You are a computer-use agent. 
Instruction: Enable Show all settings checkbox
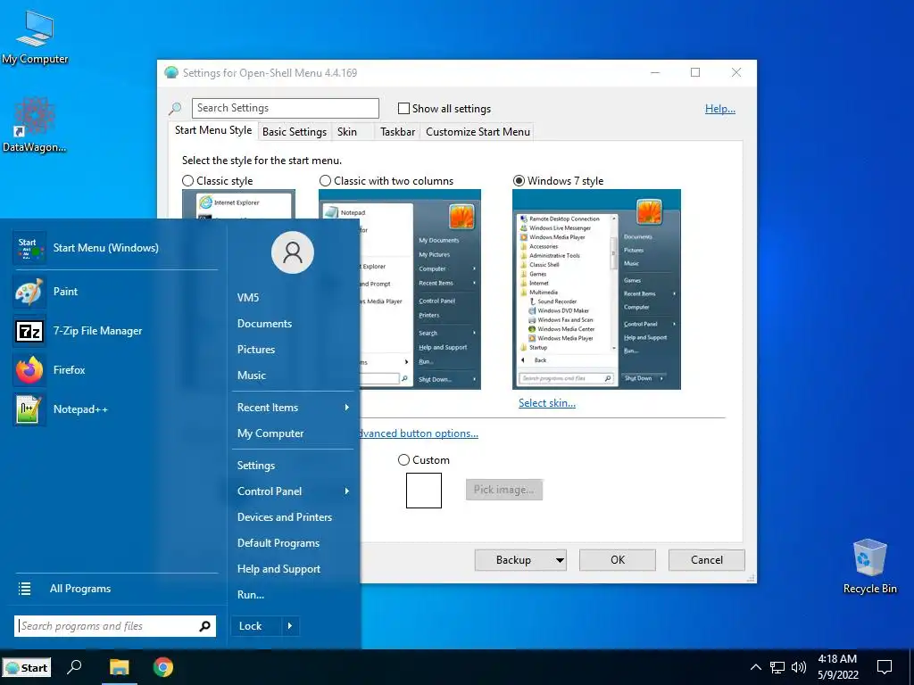[x=403, y=108]
